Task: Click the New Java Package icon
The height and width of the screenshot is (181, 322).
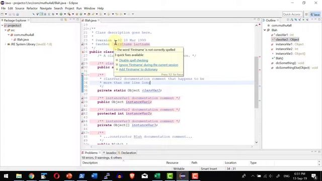Action: [77, 14]
